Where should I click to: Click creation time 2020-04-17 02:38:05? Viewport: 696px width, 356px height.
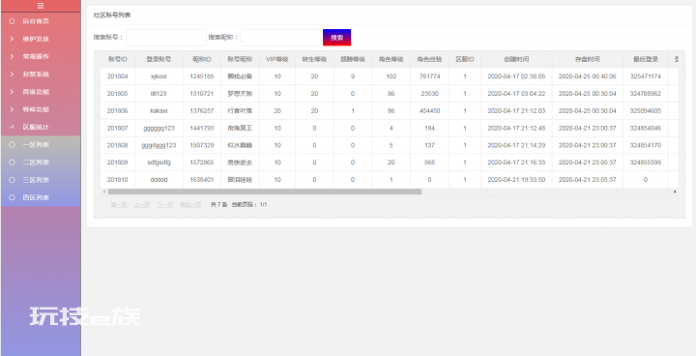[x=516, y=76]
